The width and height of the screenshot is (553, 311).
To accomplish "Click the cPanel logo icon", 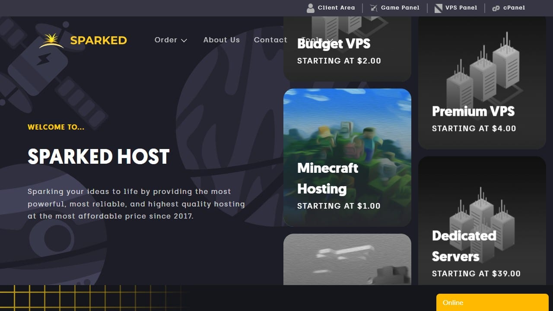I will click(x=496, y=8).
